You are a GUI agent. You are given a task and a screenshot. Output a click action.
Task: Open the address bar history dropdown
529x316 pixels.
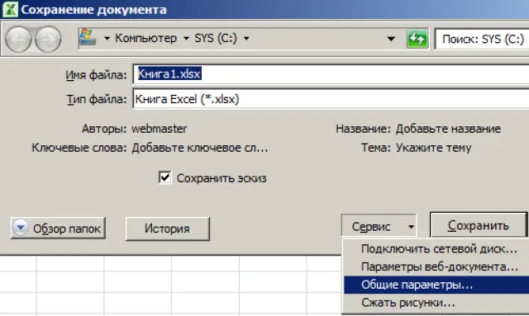(x=391, y=39)
